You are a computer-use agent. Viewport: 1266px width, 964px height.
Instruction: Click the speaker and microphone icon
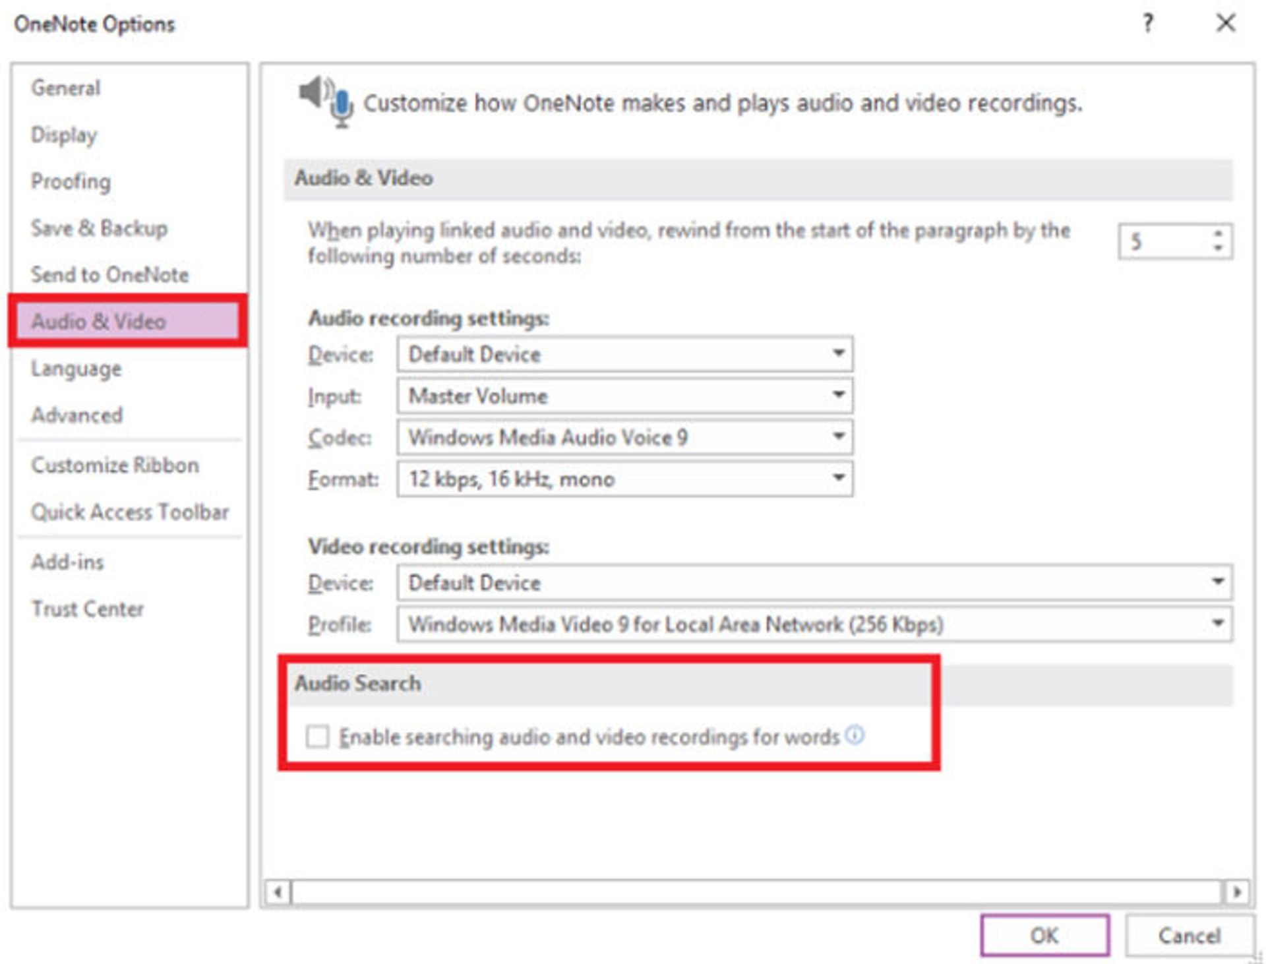click(326, 102)
